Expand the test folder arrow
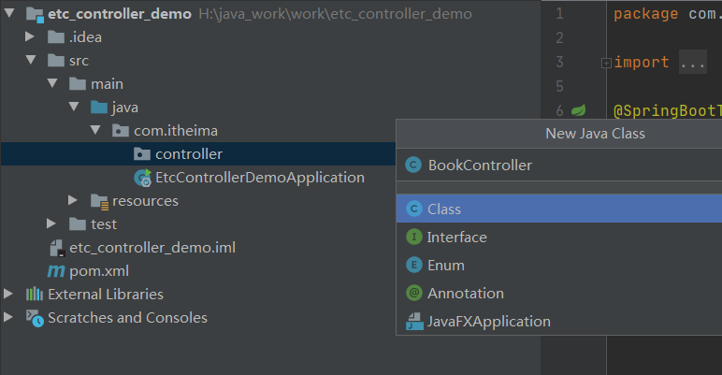Screen dimensions: 722x375 coord(51,224)
